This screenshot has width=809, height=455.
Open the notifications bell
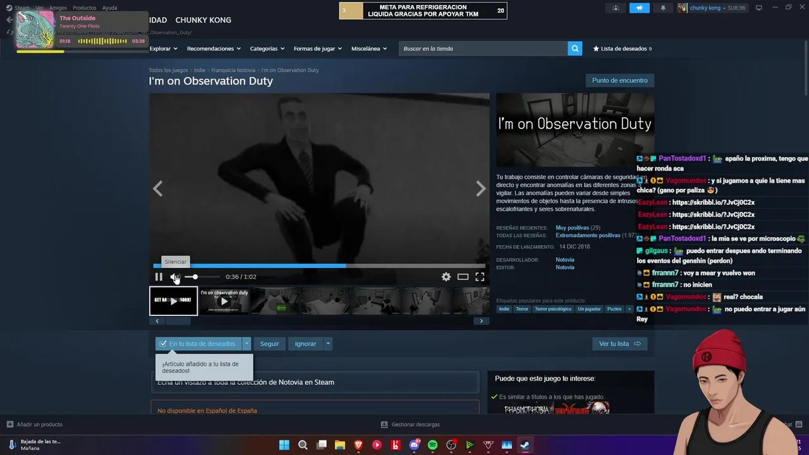663,8
